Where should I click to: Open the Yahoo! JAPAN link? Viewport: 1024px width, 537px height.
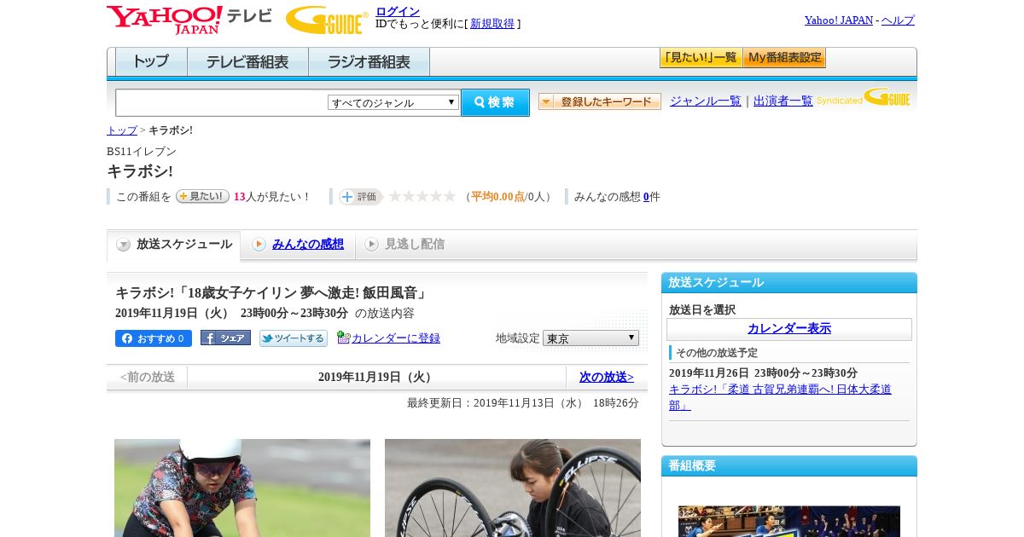coord(839,20)
